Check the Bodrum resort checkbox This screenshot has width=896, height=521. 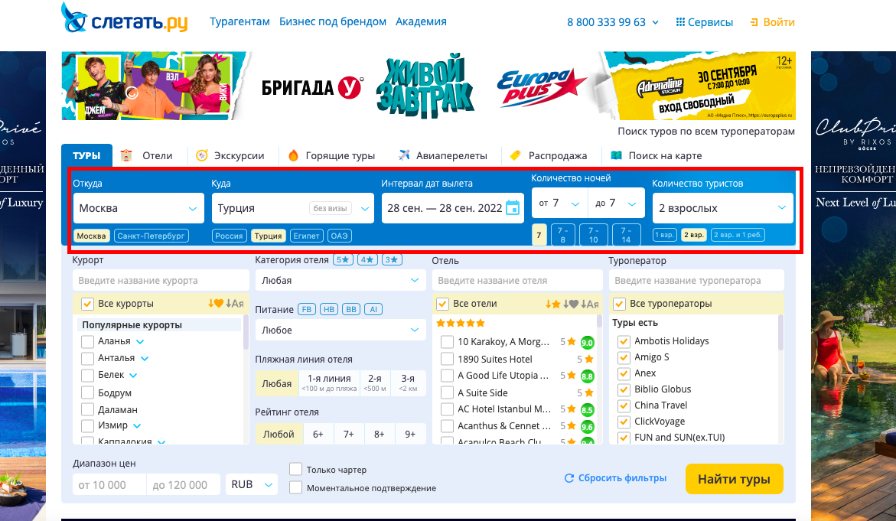click(87, 392)
